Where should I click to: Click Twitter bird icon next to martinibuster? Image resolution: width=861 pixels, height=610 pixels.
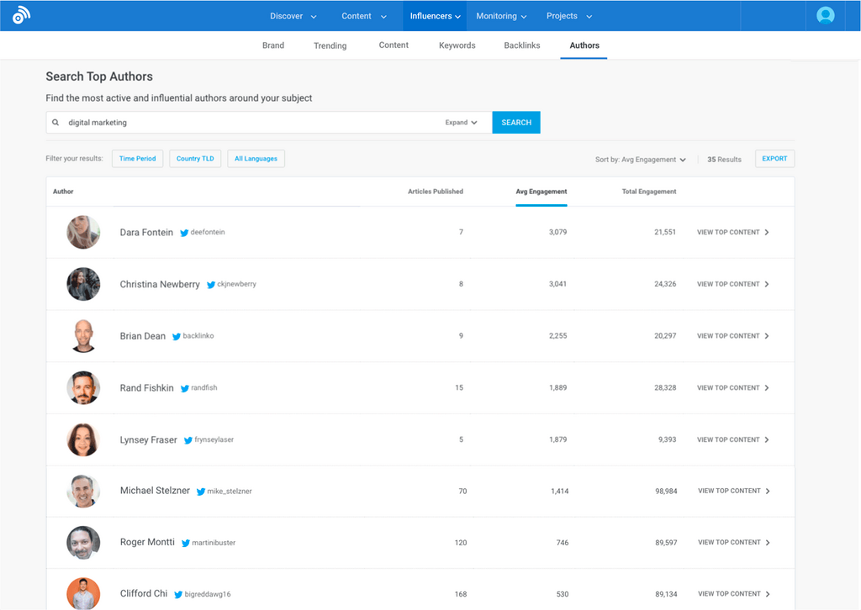(186, 543)
